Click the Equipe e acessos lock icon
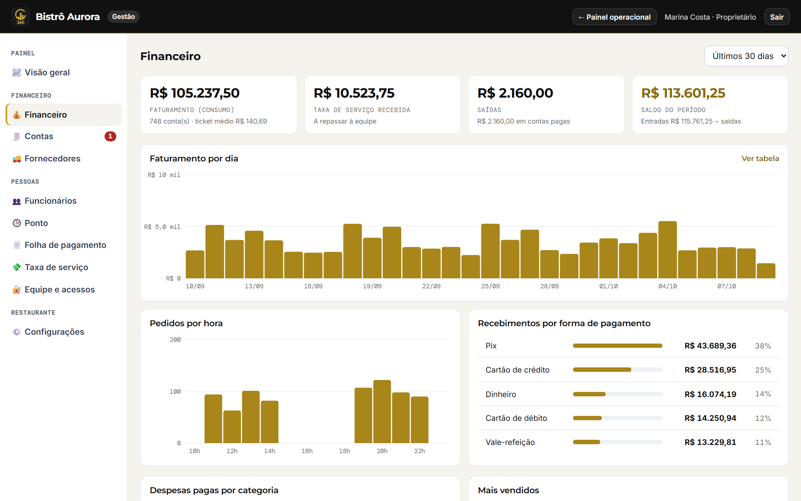The image size is (801, 501). (x=17, y=289)
